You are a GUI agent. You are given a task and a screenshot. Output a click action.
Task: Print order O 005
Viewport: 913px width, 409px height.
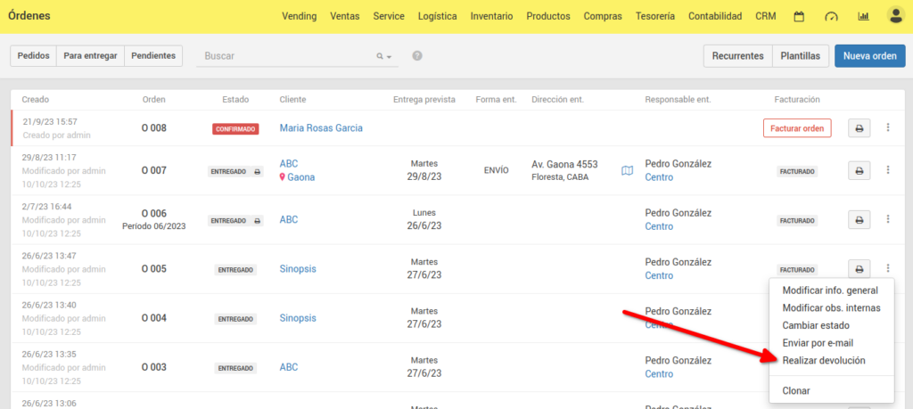coord(859,269)
